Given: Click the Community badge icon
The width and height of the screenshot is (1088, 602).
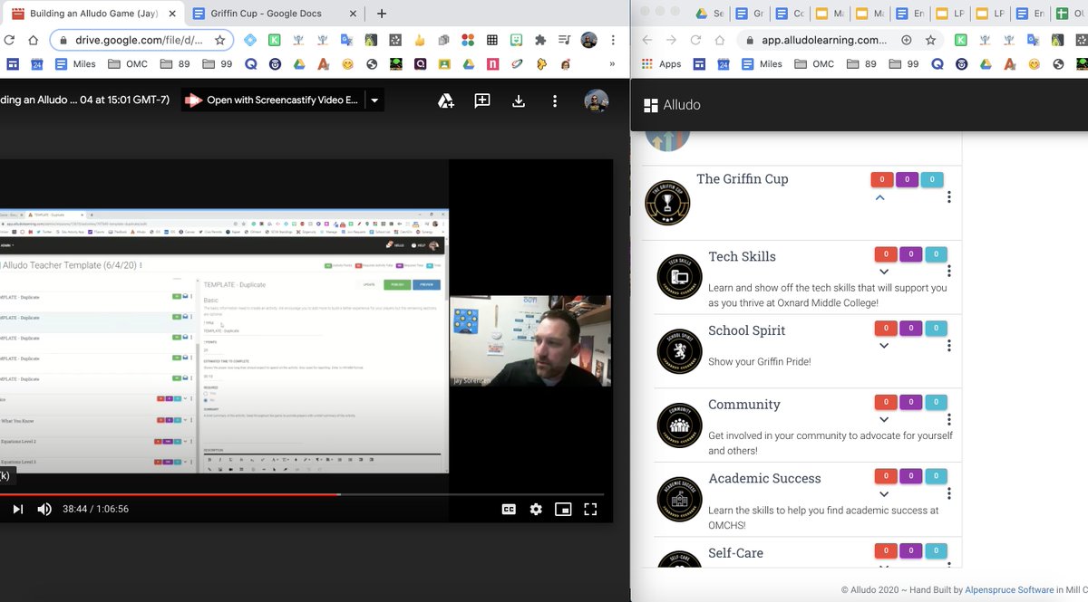Looking at the screenshot, I should click(x=680, y=424).
